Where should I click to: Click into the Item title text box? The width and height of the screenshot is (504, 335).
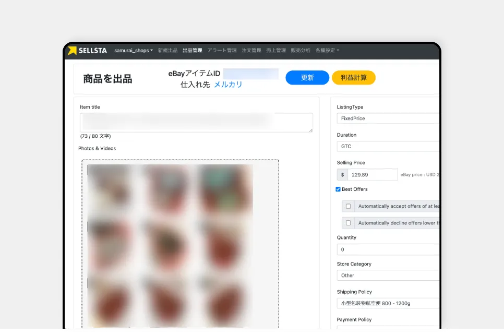[196, 122]
